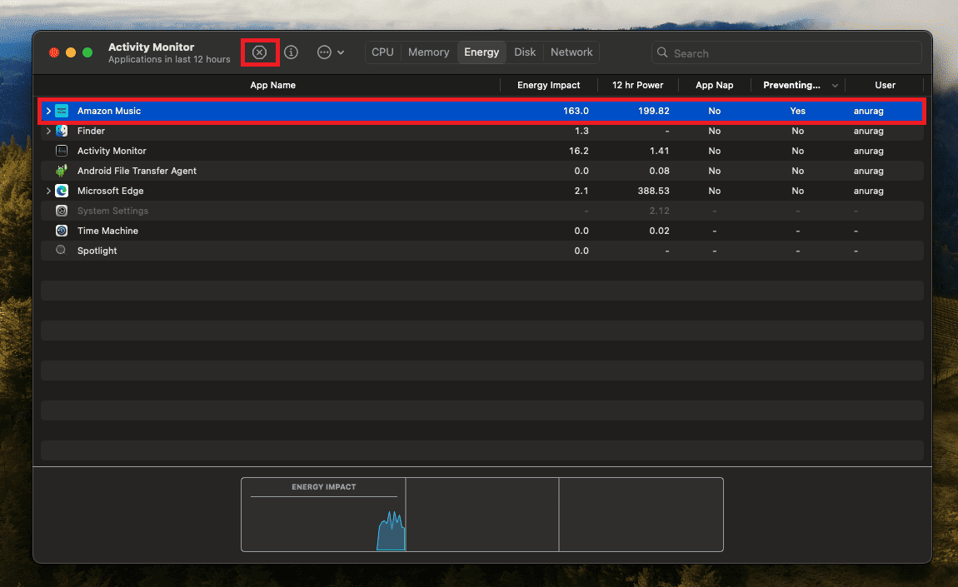Sort by the Preventing Sleep column header
This screenshot has width=958, height=587.
click(791, 86)
